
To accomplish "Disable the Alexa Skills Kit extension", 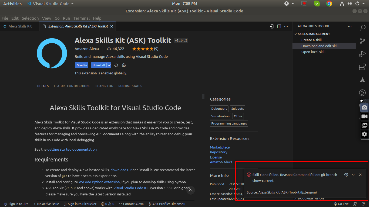I will tap(82, 65).
